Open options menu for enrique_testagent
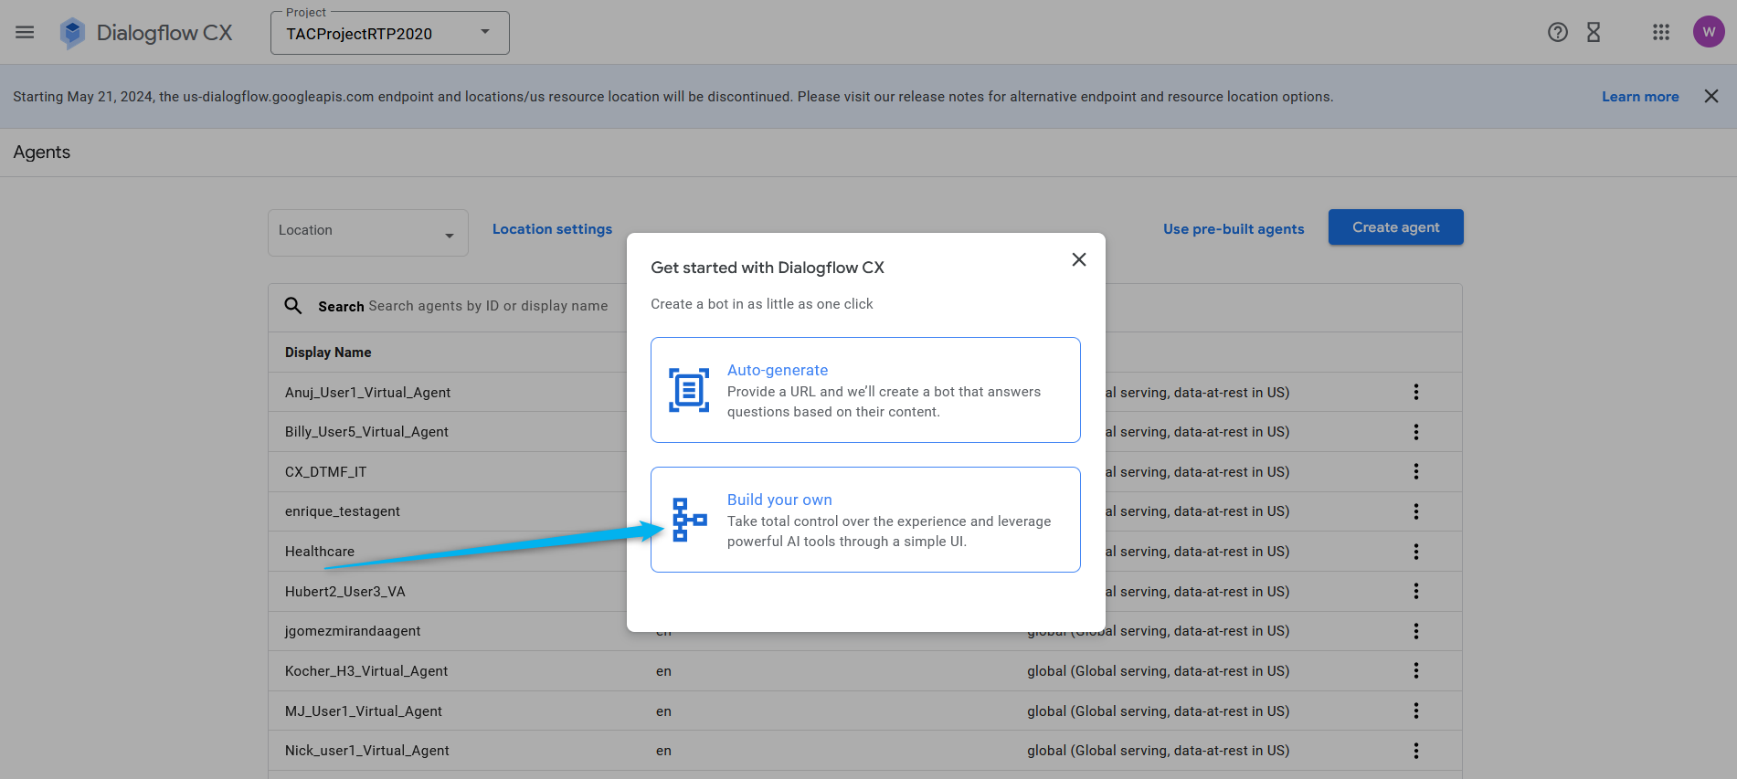Image resolution: width=1737 pixels, height=779 pixels. tap(1416, 511)
